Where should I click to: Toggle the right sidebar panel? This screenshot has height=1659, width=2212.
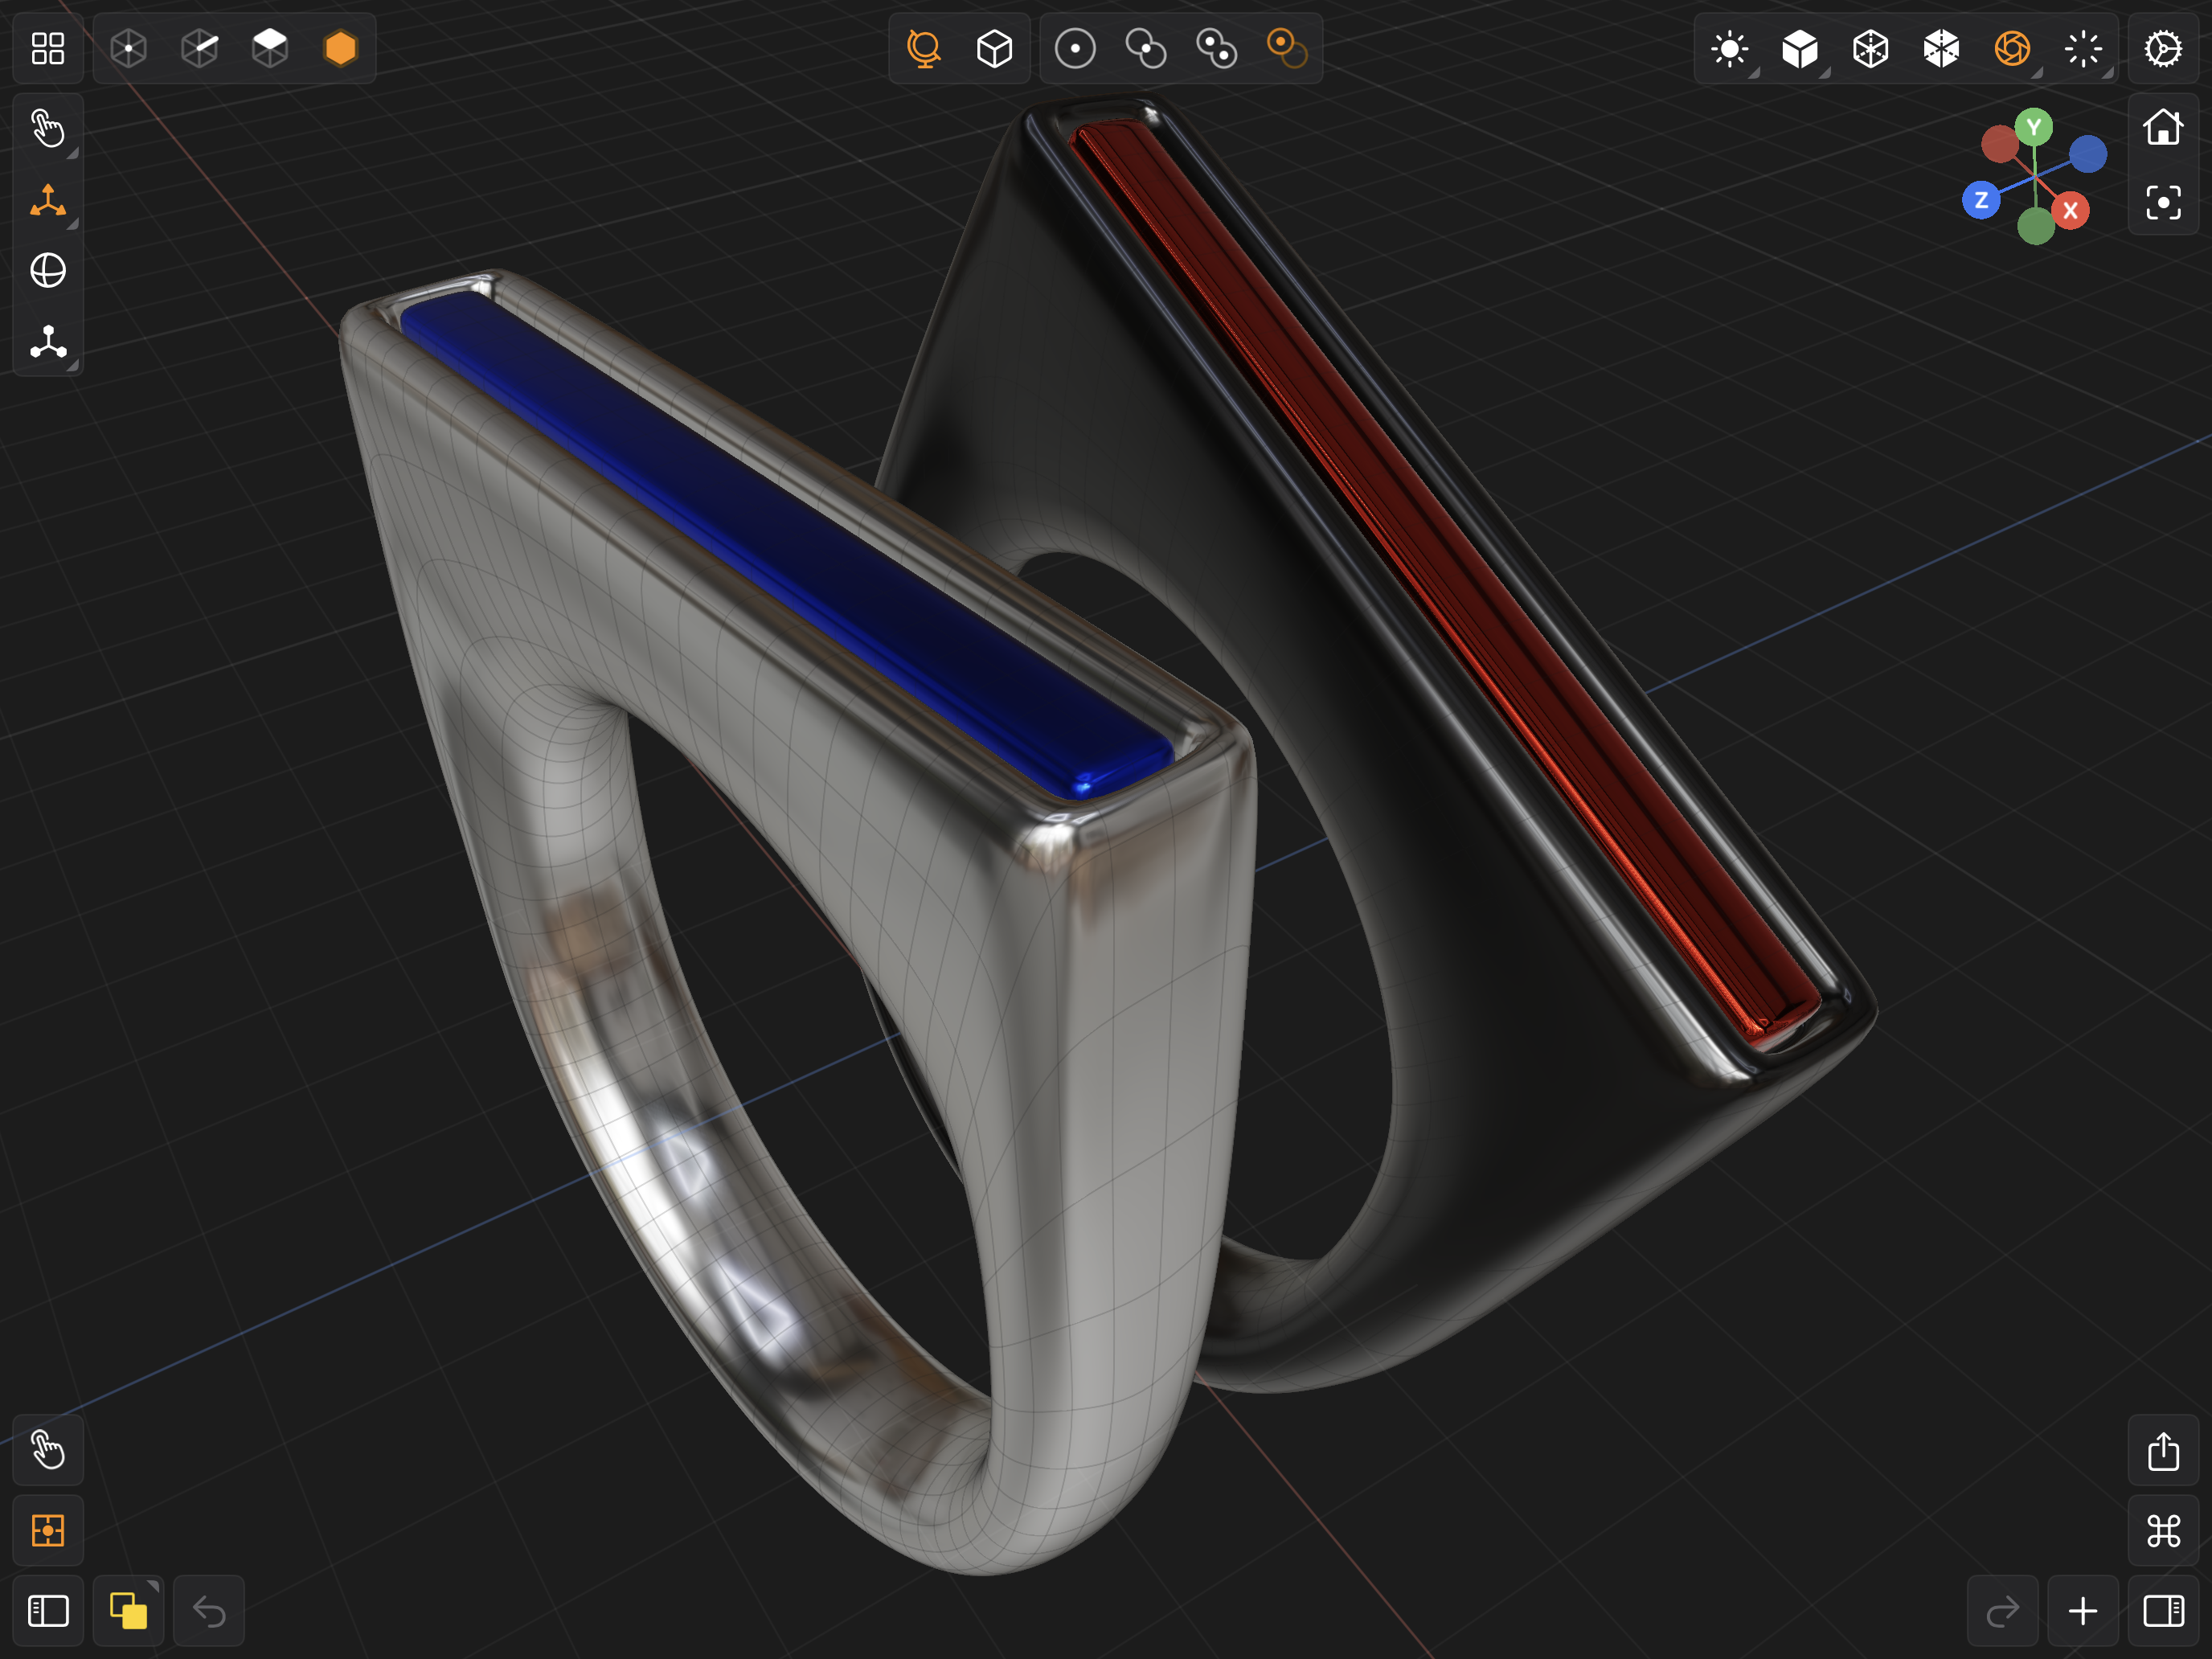point(2163,1611)
